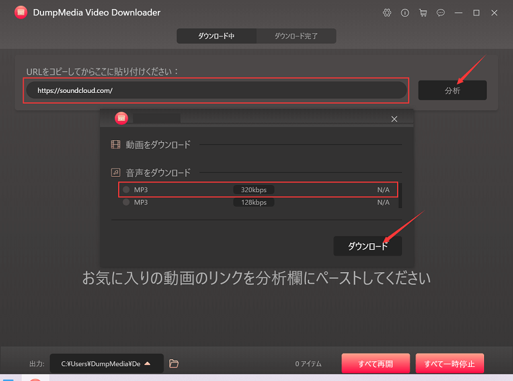Click N/A size in 128kbps row
The height and width of the screenshot is (381, 513).
(383, 202)
